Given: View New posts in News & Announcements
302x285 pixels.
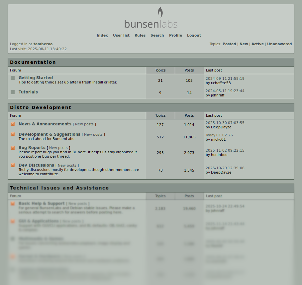Looking at the screenshot, I should [84, 124].
